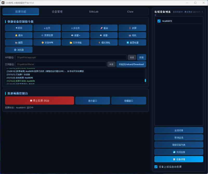Click 投屏画面控制台 section heading
The image size is (208, 174).
[18, 93]
